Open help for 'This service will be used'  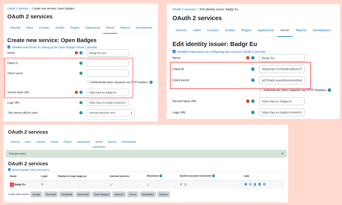point(81,113)
